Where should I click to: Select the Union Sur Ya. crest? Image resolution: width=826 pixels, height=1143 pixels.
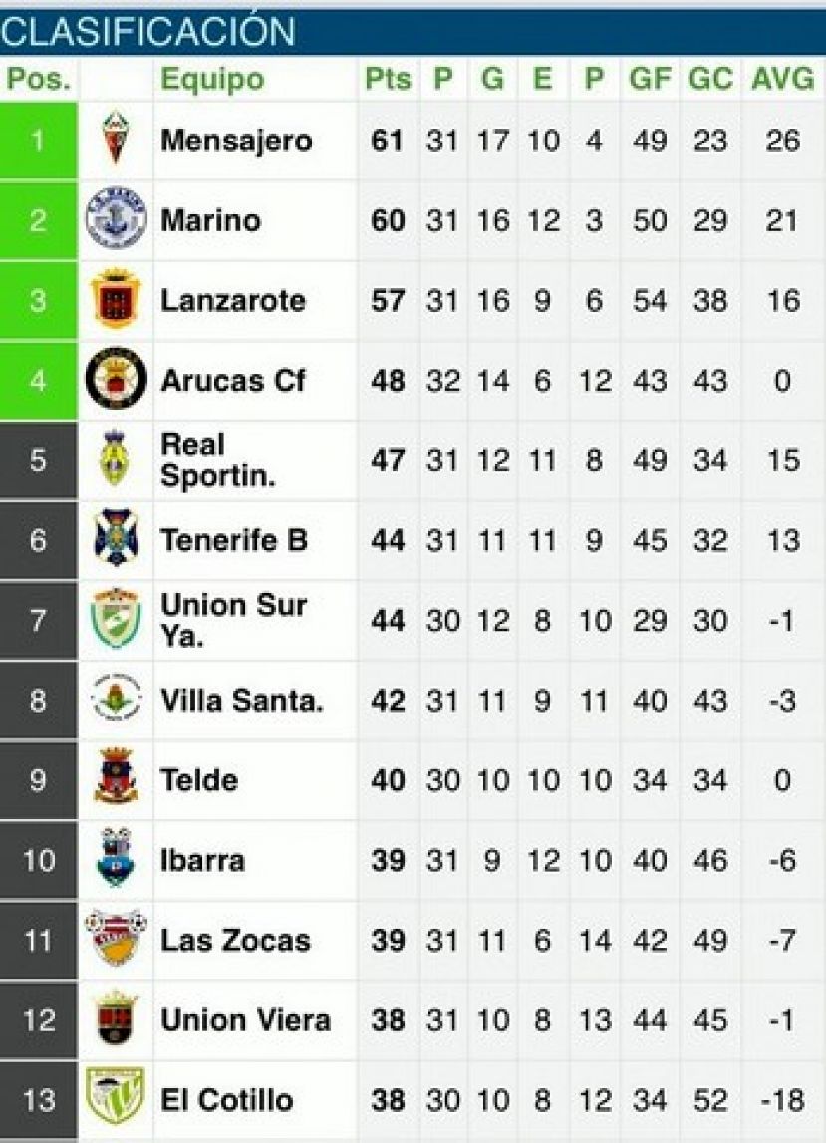pyautogui.click(x=116, y=619)
